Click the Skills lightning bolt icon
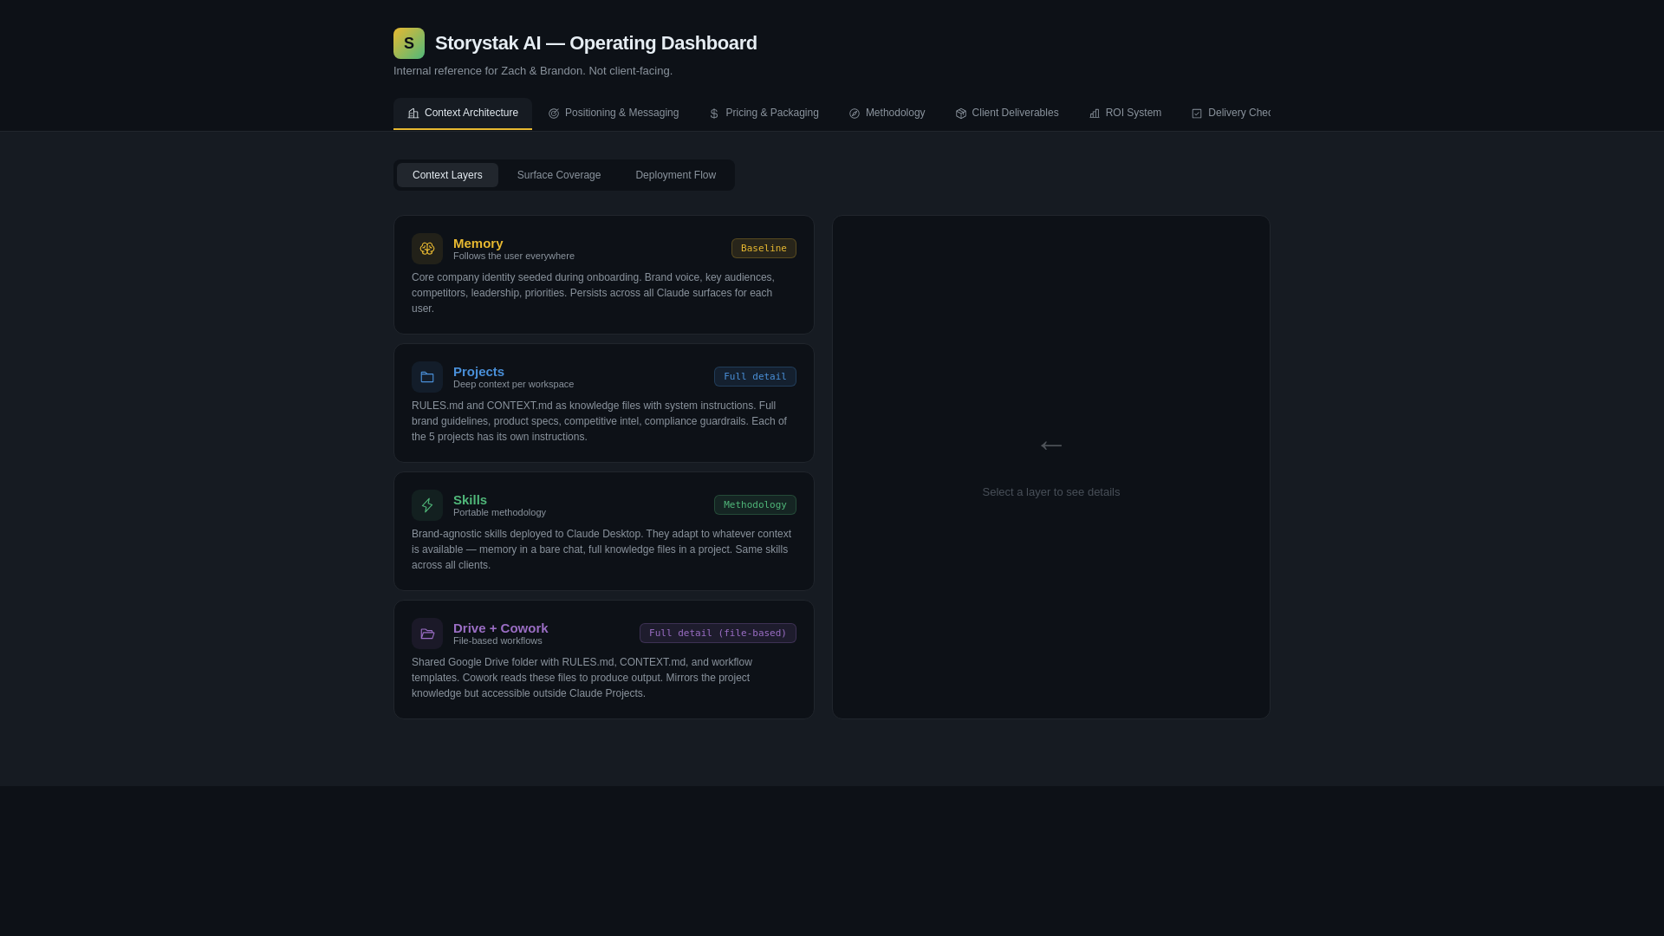The height and width of the screenshot is (936, 1664). 427,505
